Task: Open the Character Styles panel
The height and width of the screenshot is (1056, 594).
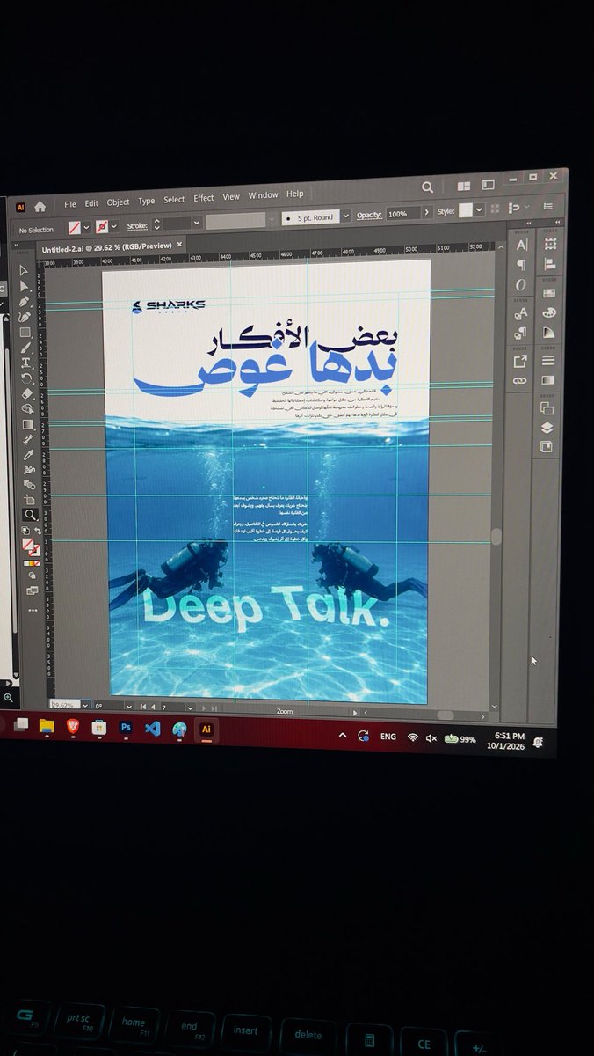Action: pyautogui.click(x=521, y=314)
